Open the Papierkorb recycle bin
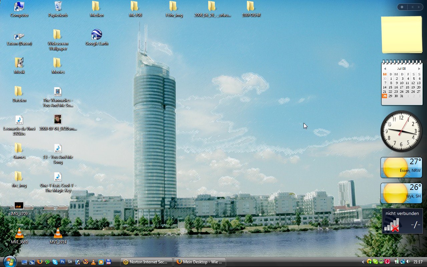Image resolution: width=427 pixels, height=267 pixels. click(58, 6)
